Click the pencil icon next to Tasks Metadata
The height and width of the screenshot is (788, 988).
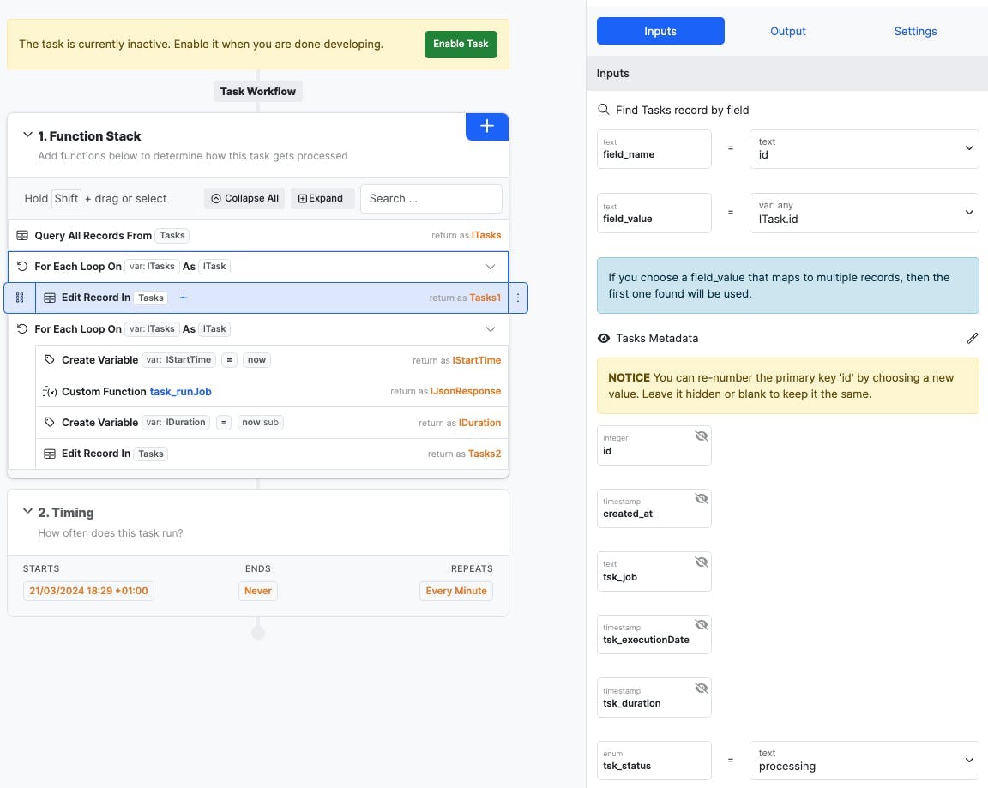(973, 338)
